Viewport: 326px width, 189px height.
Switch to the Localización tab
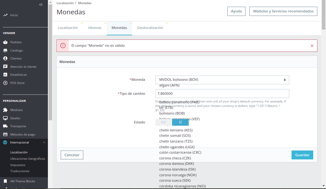[68, 28]
